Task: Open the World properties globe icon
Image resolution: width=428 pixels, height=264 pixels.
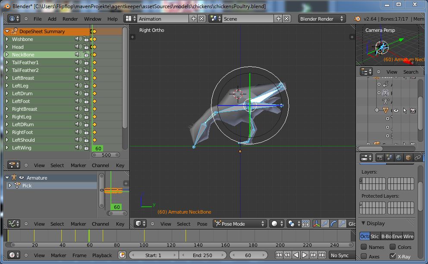Action: [399, 158]
